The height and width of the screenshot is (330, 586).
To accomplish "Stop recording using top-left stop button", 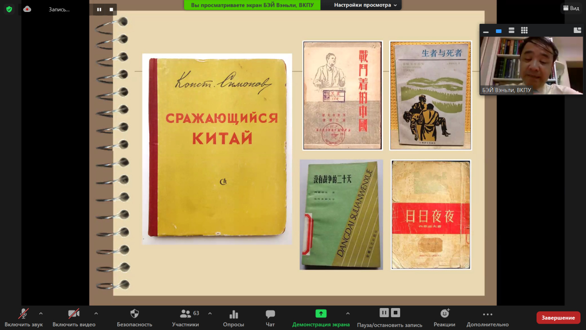I will (111, 9).
